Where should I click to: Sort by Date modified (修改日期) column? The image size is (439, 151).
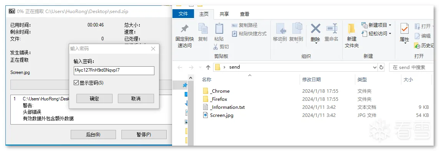point(311,80)
